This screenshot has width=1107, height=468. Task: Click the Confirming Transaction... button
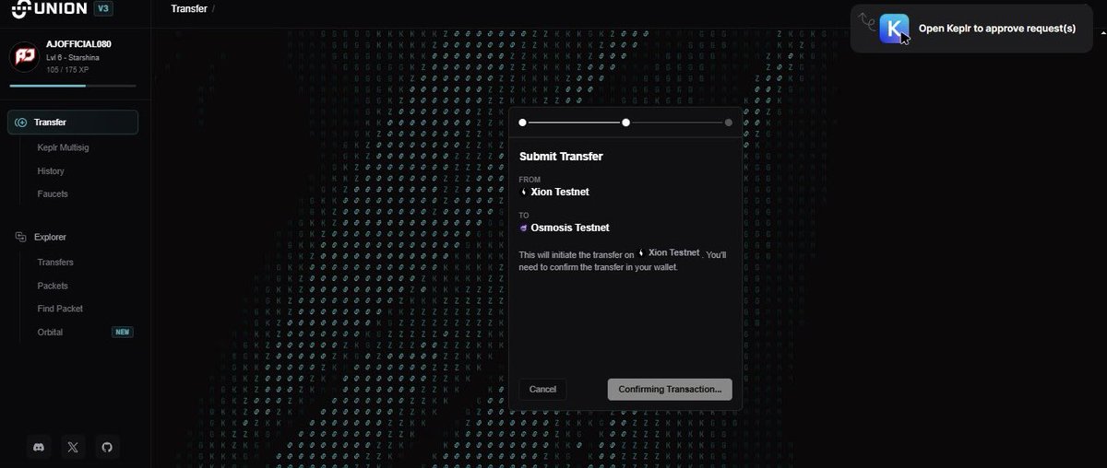(670, 390)
